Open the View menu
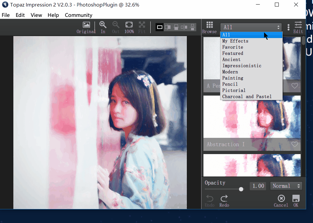The width and height of the screenshot is (313, 223). [36, 15]
